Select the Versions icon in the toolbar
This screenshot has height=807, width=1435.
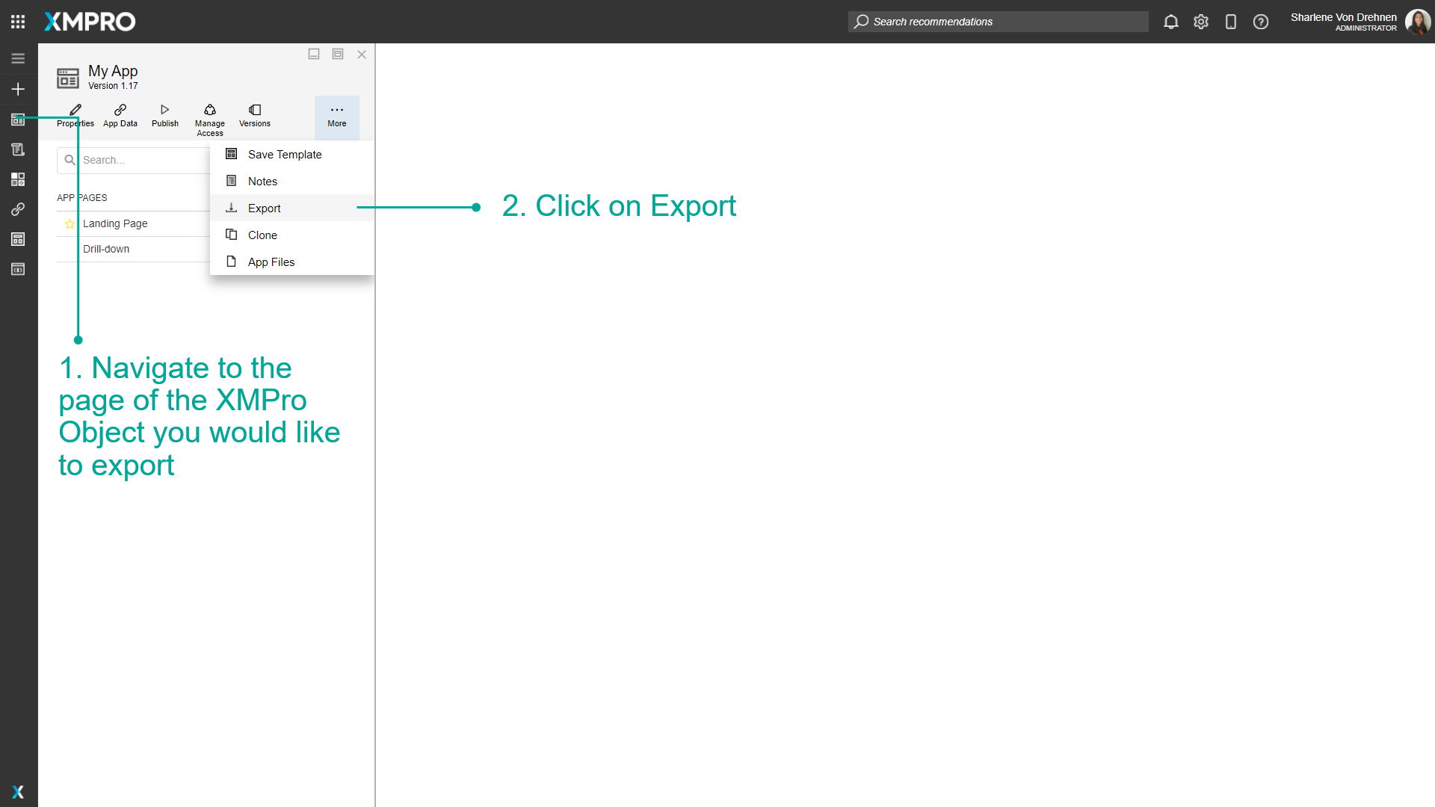click(254, 116)
